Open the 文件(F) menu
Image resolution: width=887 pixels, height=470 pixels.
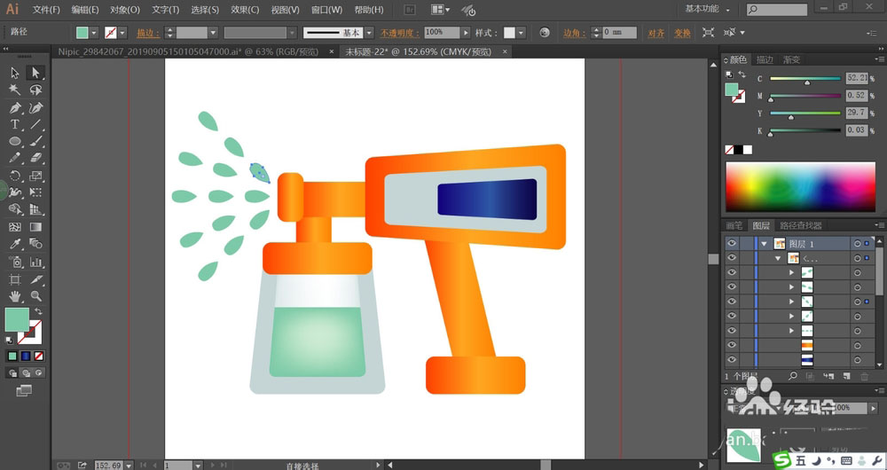46,10
